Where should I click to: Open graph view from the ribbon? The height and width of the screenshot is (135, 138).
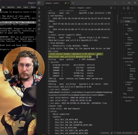tap(39, 16)
